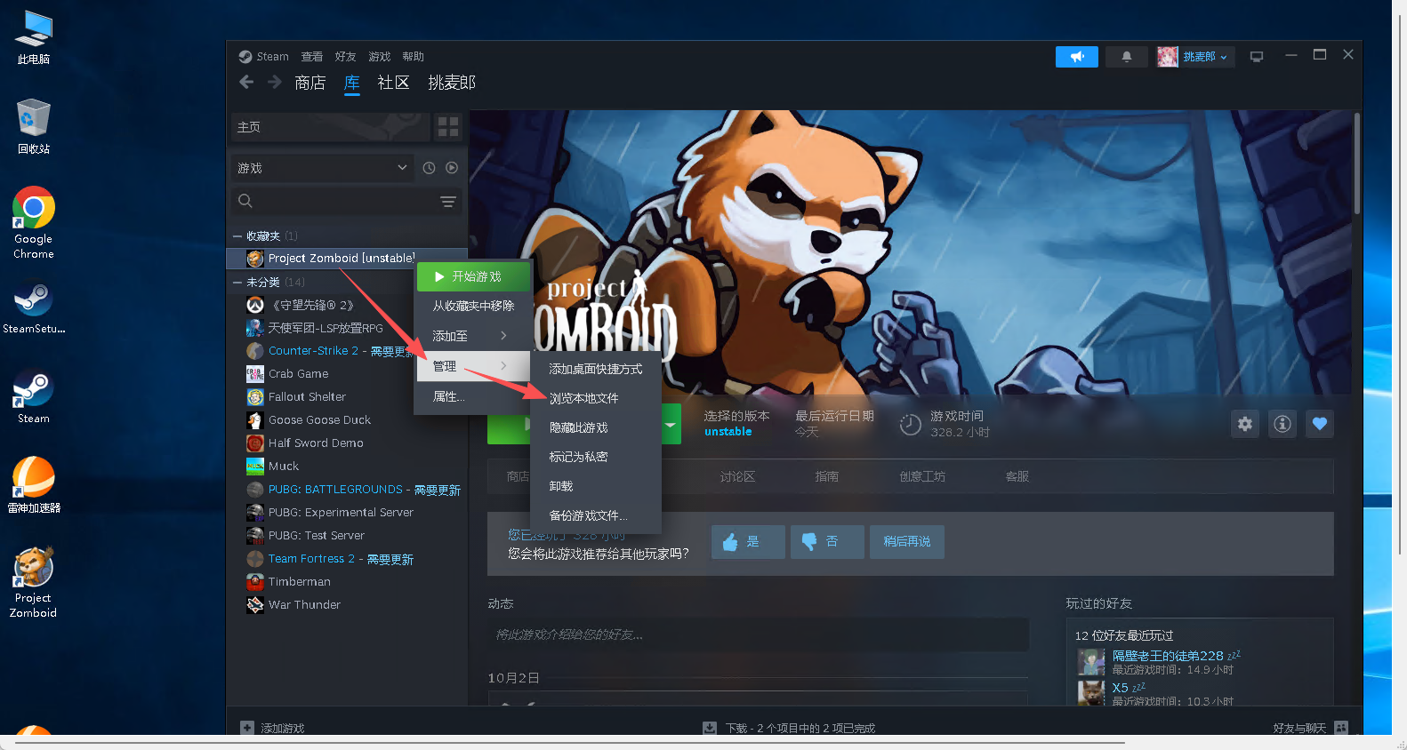Click the 稍后再说 button
Image resolution: width=1407 pixels, height=750 pixels.
coord(906,542)
